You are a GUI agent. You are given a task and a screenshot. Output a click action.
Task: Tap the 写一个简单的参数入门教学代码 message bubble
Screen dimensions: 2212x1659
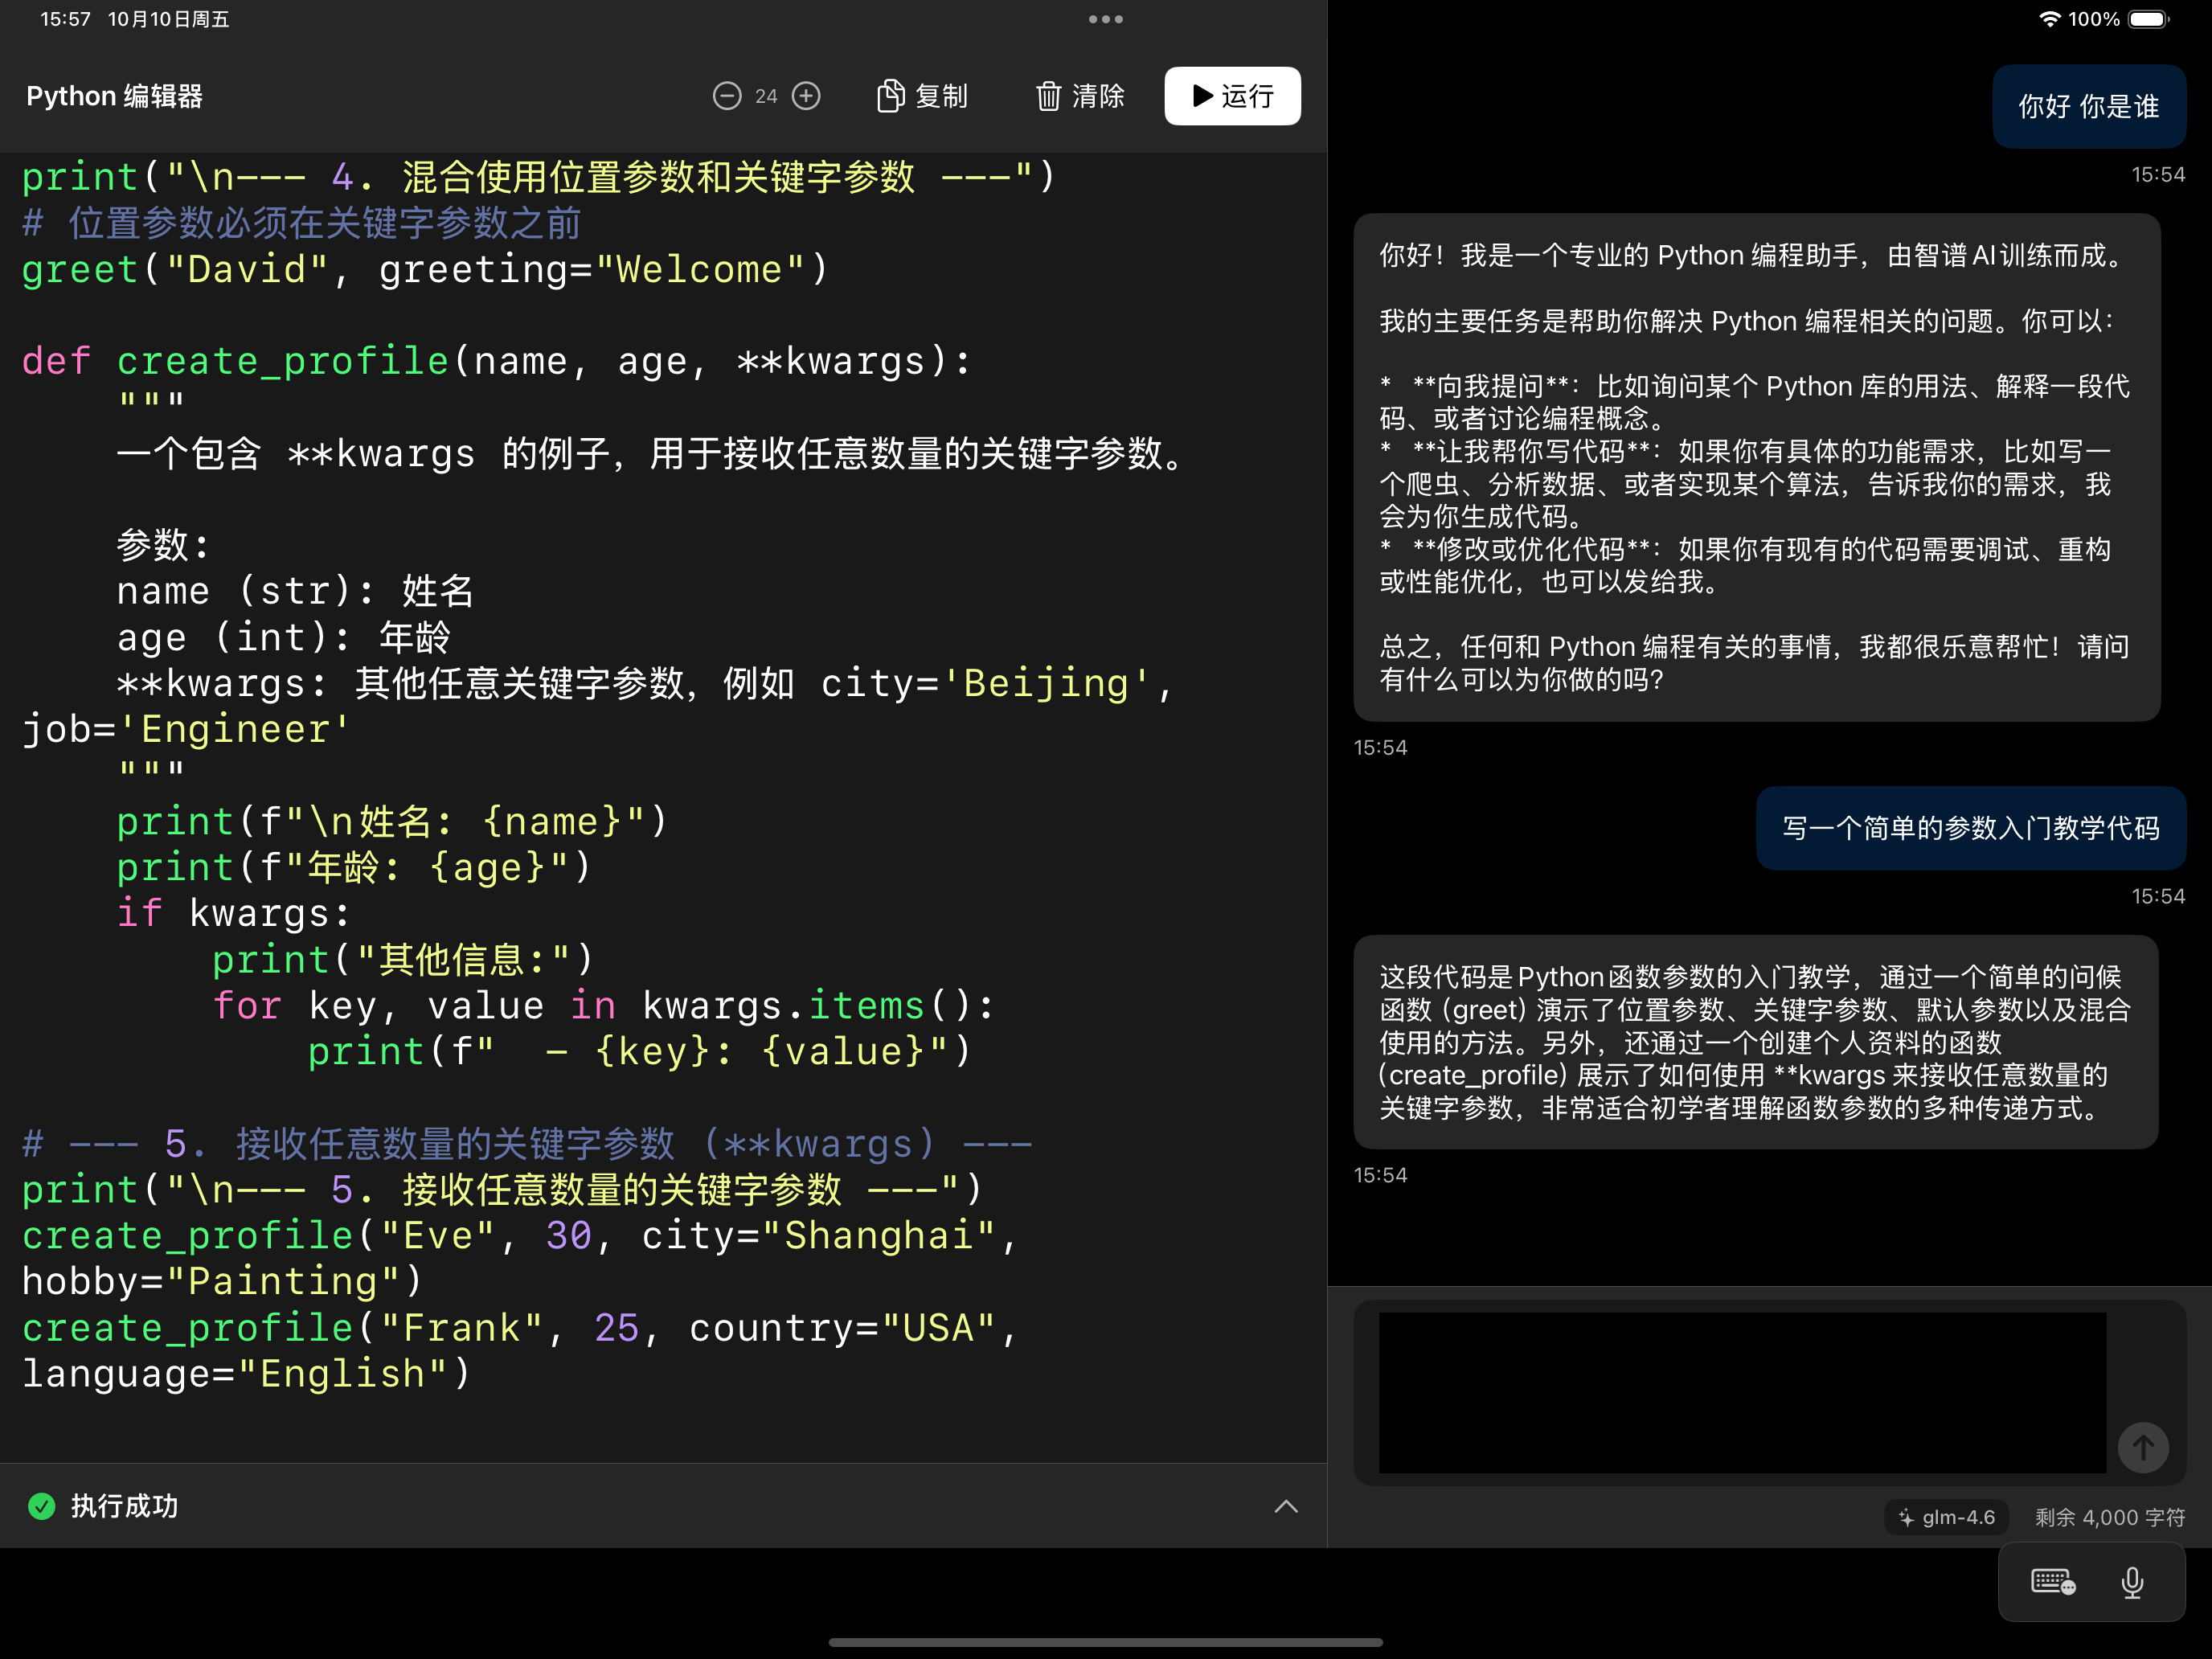point(1970,828)
